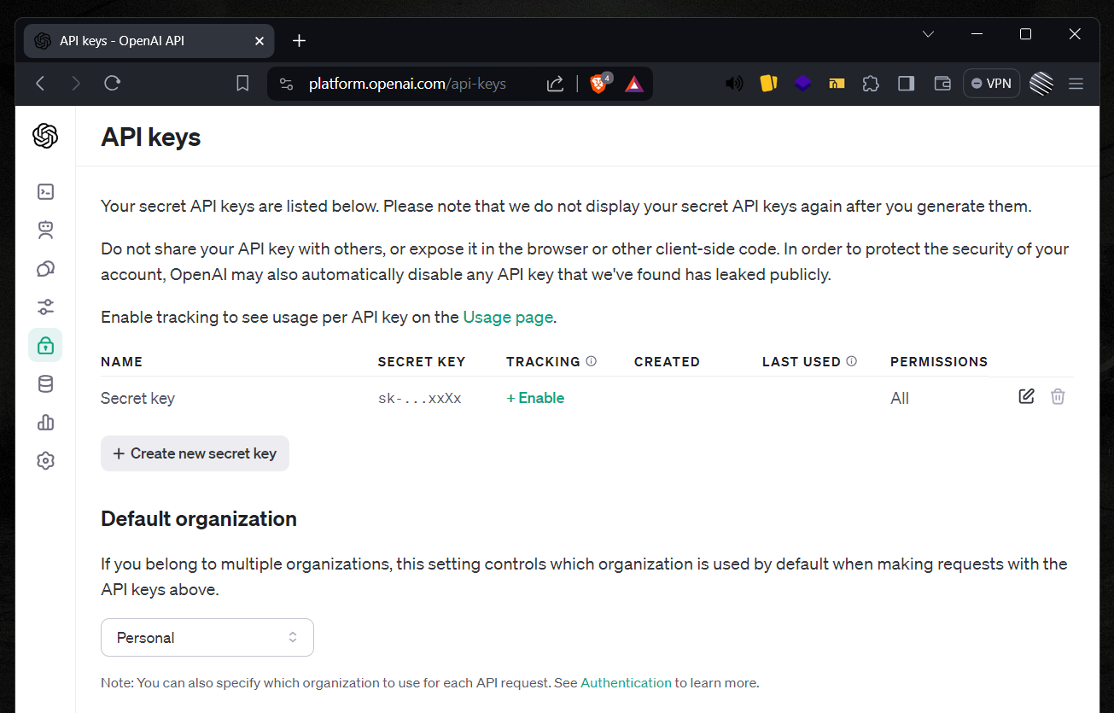Open the Storage database sidebar icon

click(x=46, y=384)
